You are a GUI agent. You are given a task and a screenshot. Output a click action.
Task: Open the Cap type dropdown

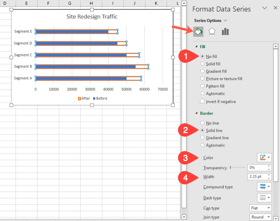click(x=260, y=208)
